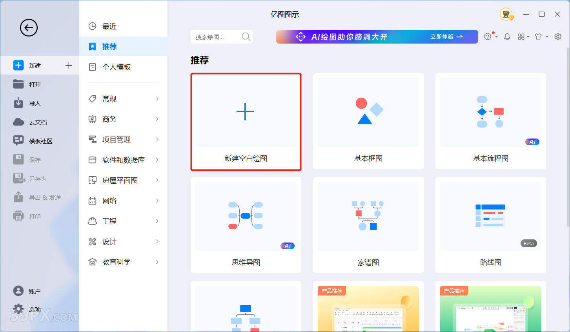The width and height of the screenshot is (570, 332).
Task: Select the 软件和数据库 category
Action: 123,160
